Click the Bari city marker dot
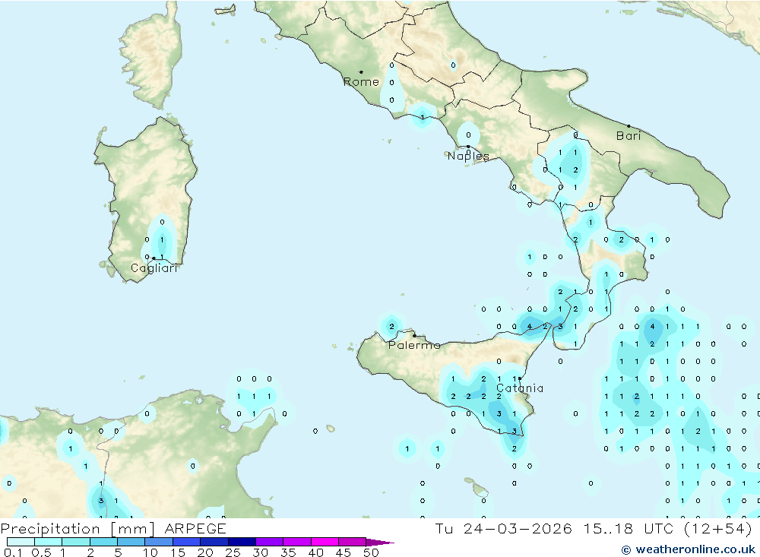Viewport: 760px width, 557px height. pyautogui.click(x=629, y=126)
